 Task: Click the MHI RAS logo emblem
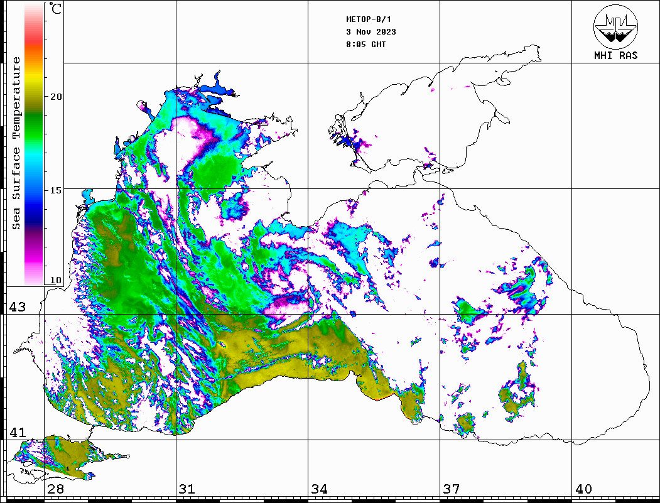click(x=615, y=26)
